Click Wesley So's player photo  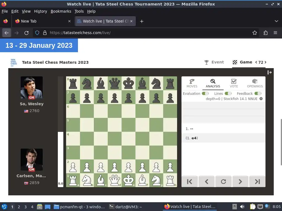click(32, 88)
